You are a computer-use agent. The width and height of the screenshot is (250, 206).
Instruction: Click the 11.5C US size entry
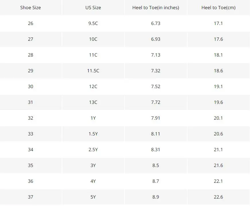pos(93,71)
